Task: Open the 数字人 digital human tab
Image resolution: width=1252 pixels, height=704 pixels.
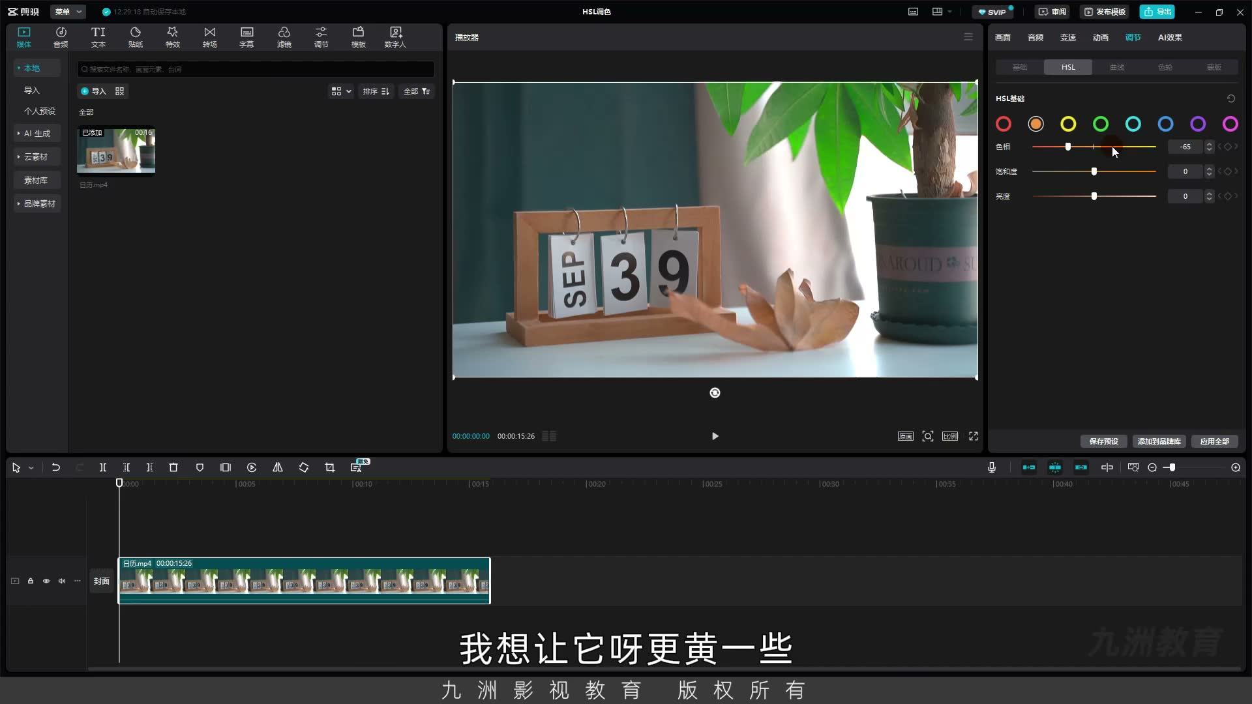Action: (395, 37)
